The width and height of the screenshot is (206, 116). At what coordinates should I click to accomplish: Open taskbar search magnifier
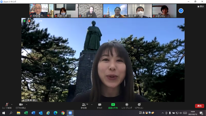click(11, 113)
